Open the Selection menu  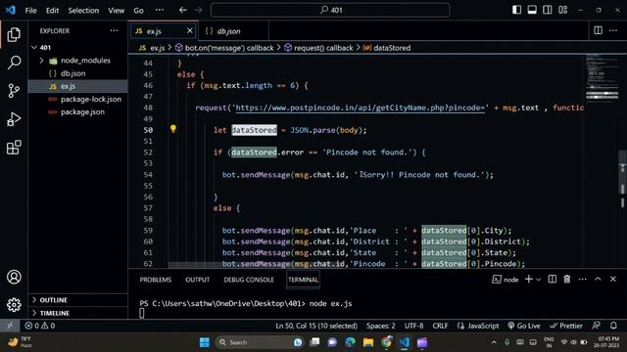tap(83, 11)
